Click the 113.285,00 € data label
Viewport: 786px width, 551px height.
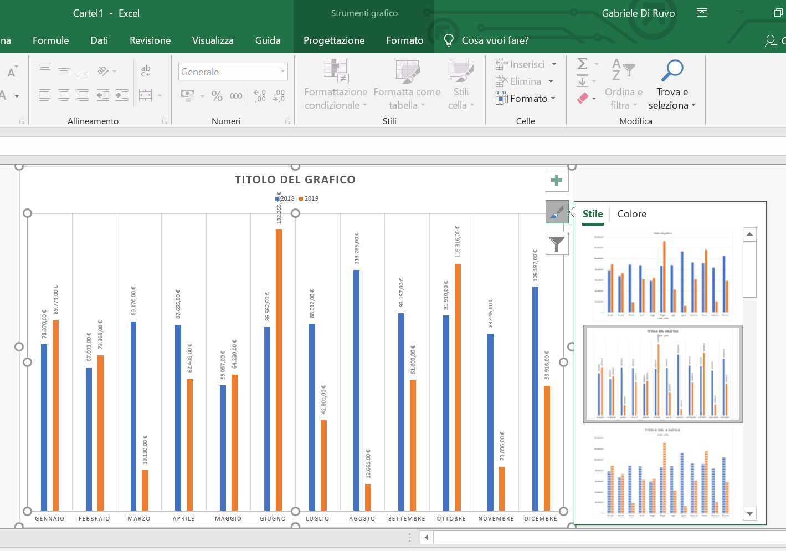[x=357, y=249]
